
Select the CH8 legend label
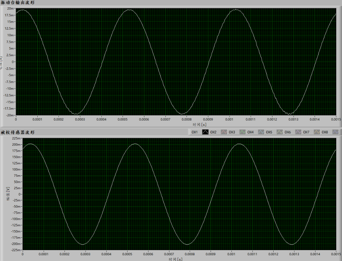coord(325,132)
